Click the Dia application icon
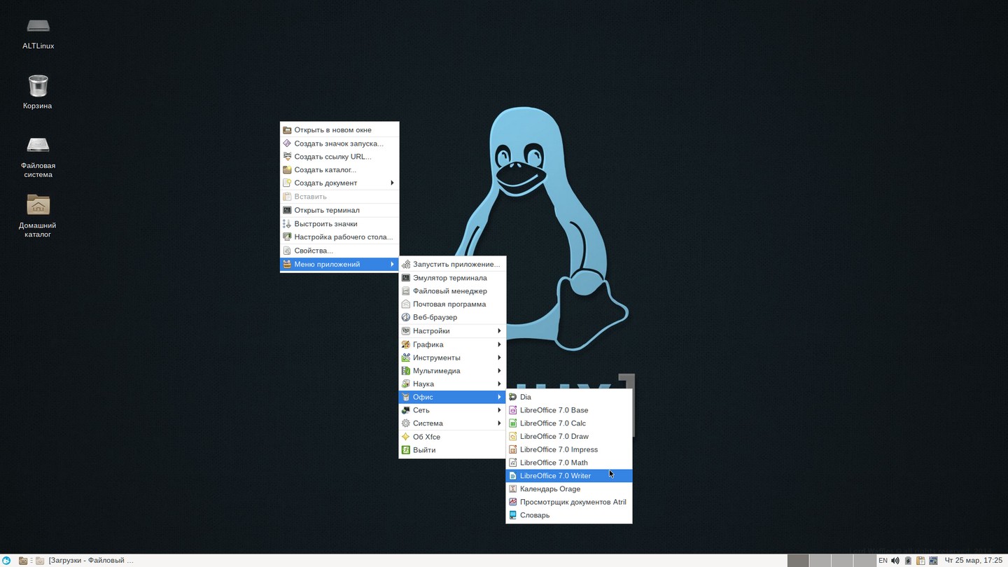The width and height of the screenshot is (1008, 567). 512,397
